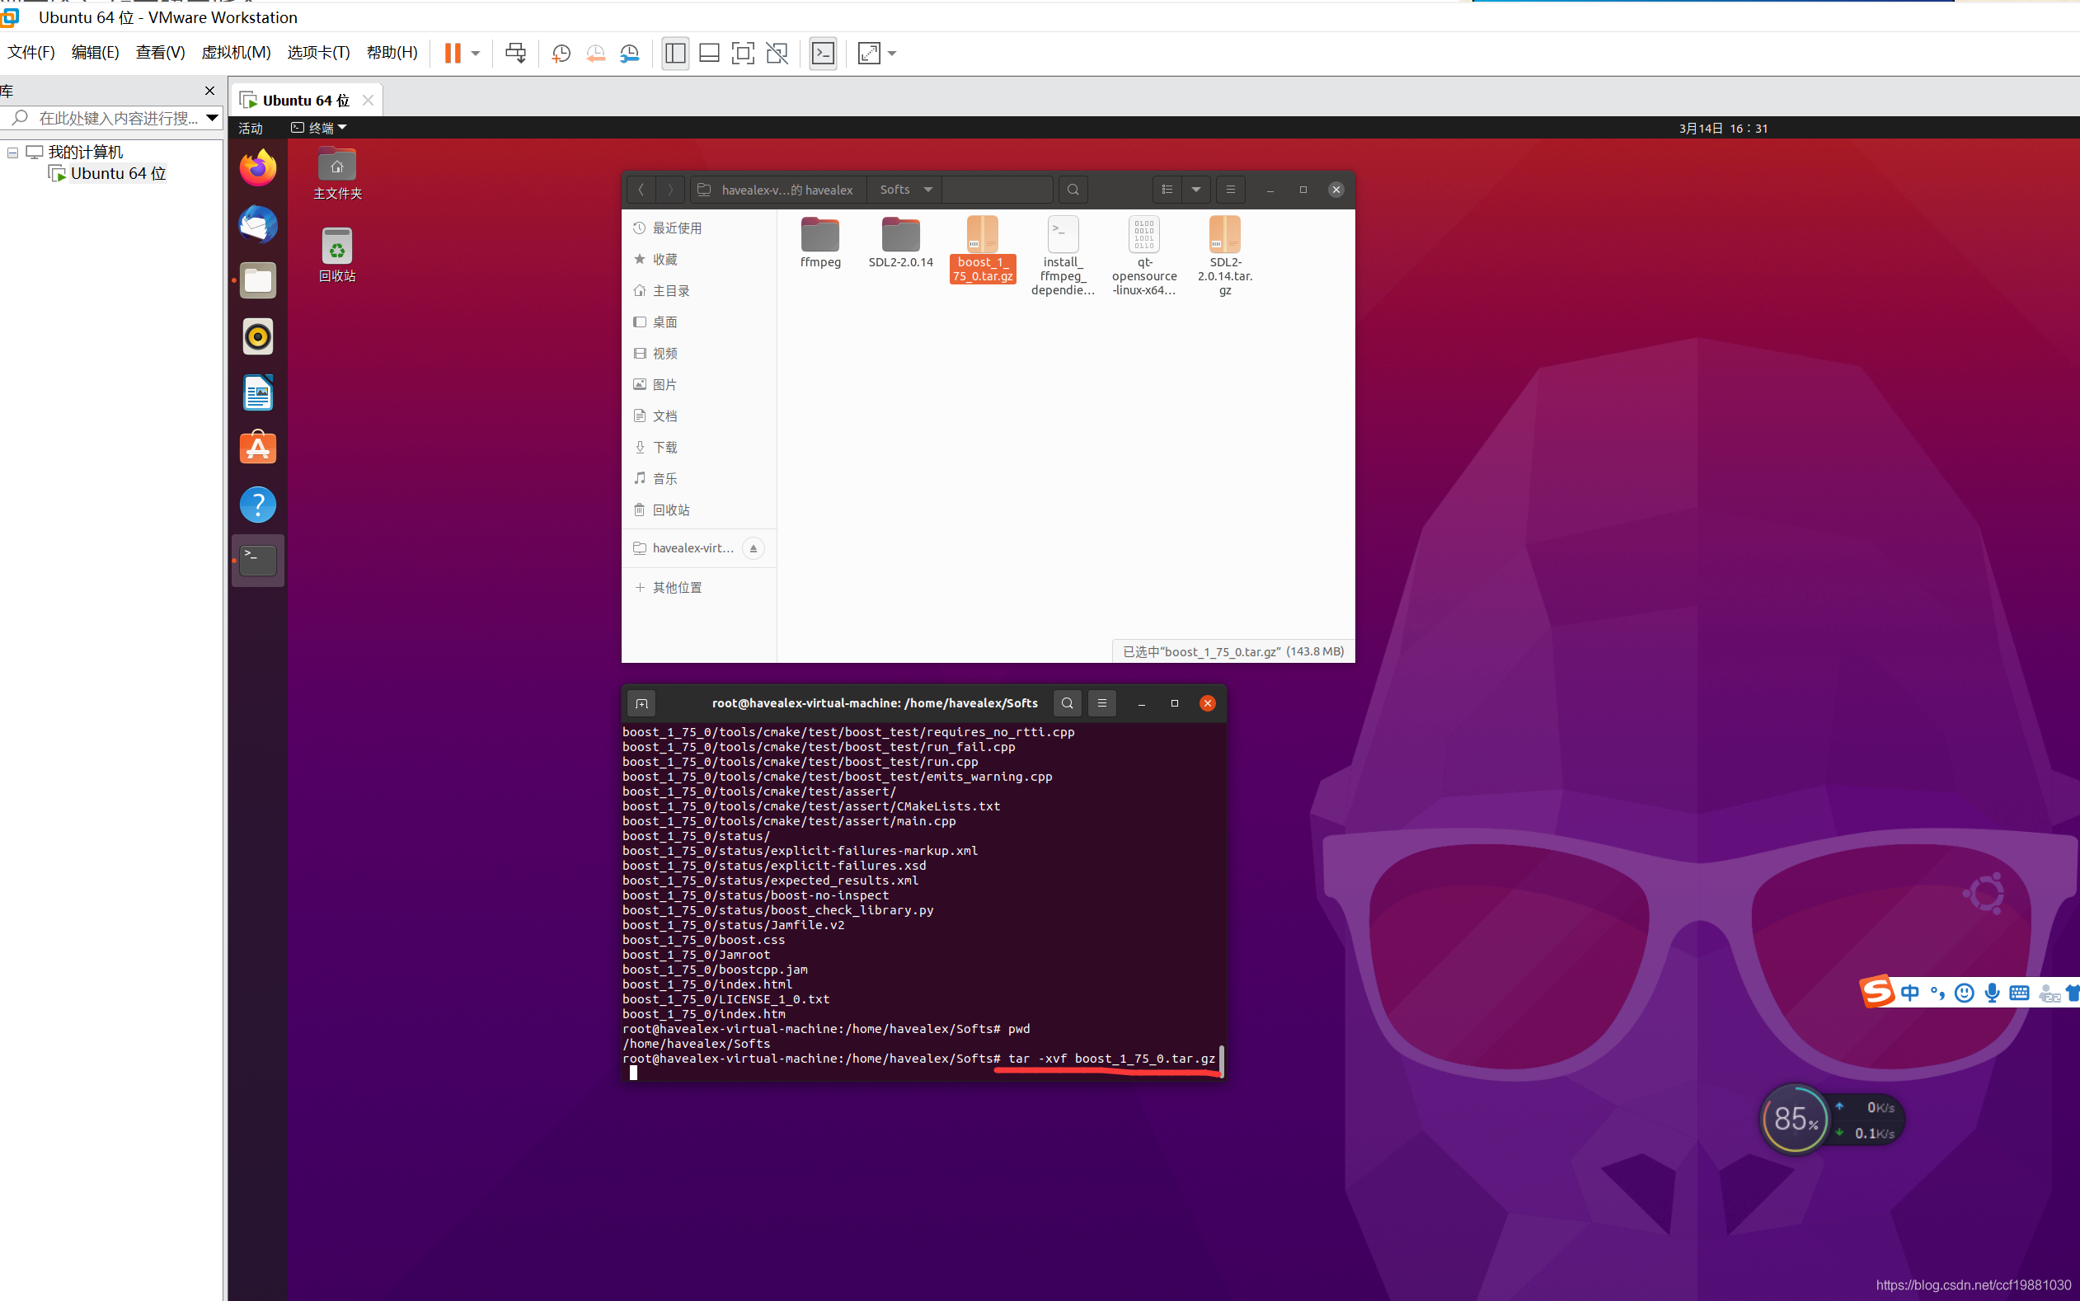Navigate back in the file manager
The image size is (2080, 1301).
point(641,190)
